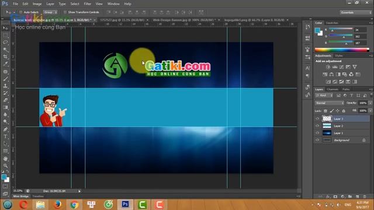Viewport: 374px width, 210px height.
Task: Select the Gradient tool
Action: (x=5, y=107)
